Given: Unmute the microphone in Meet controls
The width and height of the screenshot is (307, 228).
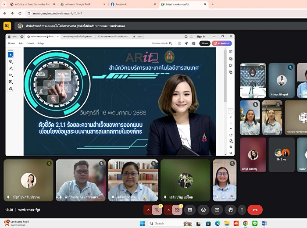Looking at the screenshot, I should (x=157, y=210).
